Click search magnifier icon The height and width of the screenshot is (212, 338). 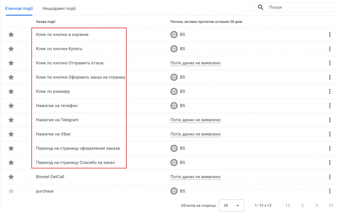[x=261, y=7]
